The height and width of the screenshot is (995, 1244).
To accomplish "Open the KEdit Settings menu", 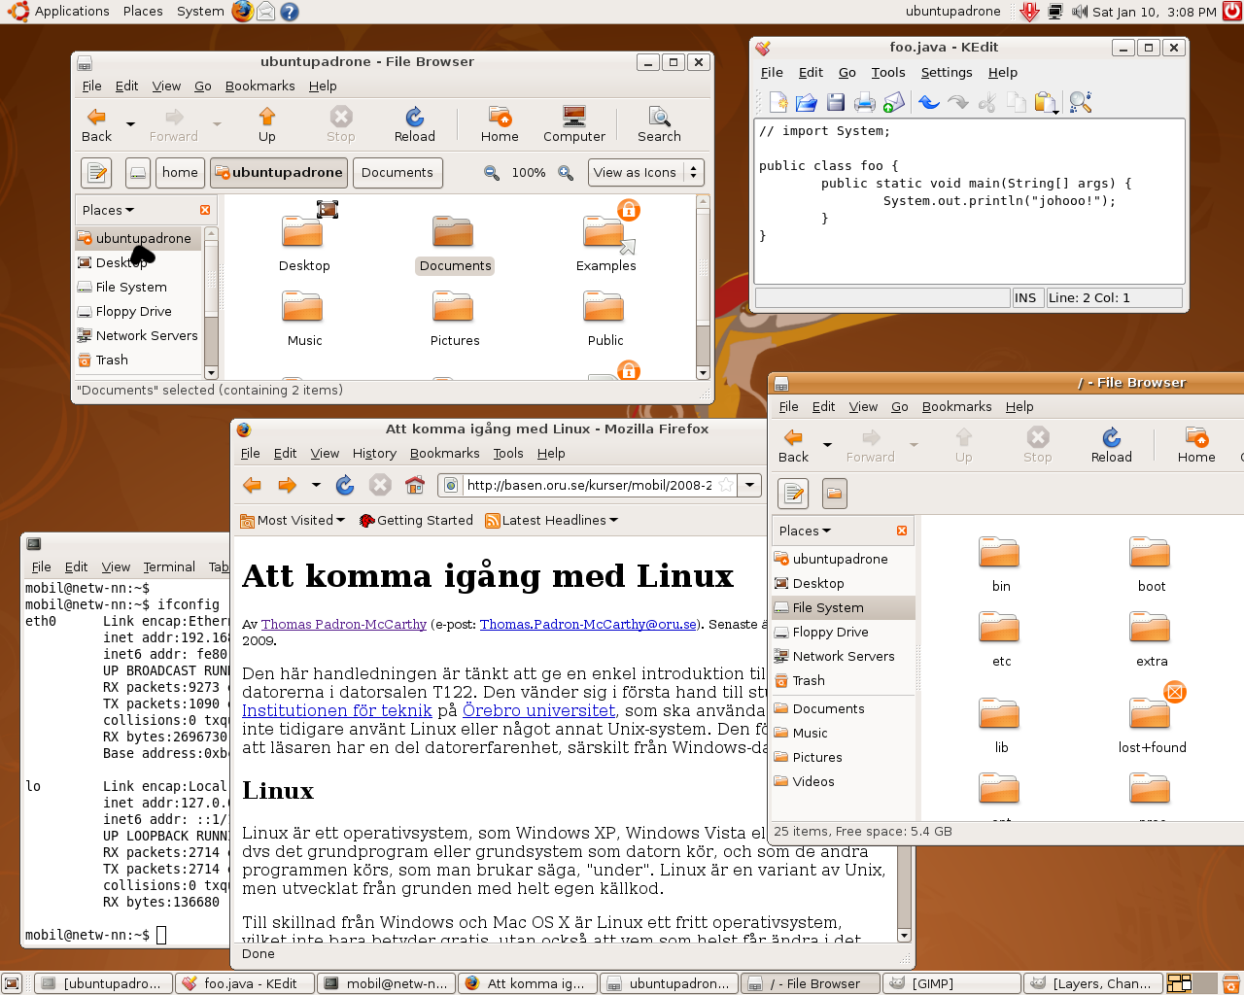I will click(x=947, y=73).
